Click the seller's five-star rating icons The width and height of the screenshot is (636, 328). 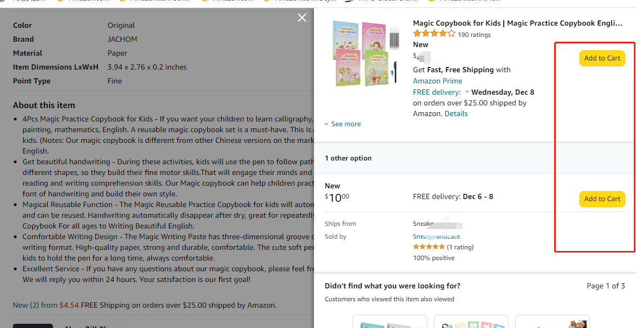click(x=428, y=247)
